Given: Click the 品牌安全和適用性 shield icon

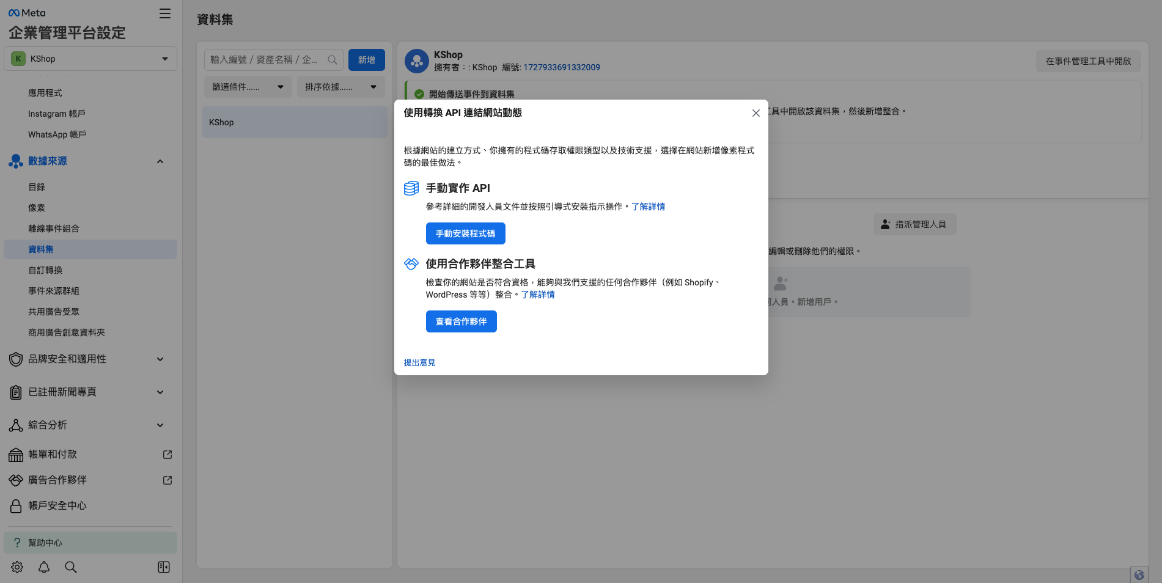Looking at the screenshot, I should [x=16, y=359].
